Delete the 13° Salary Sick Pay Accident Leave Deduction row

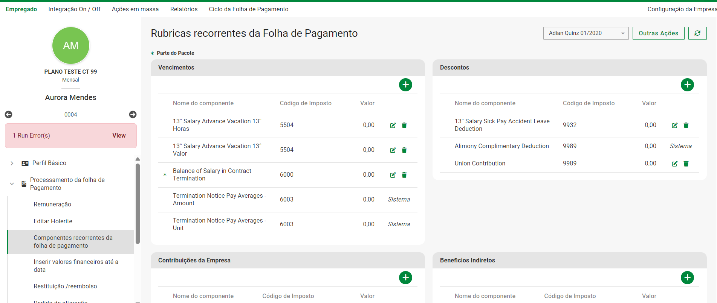click(x=686, y=125)
